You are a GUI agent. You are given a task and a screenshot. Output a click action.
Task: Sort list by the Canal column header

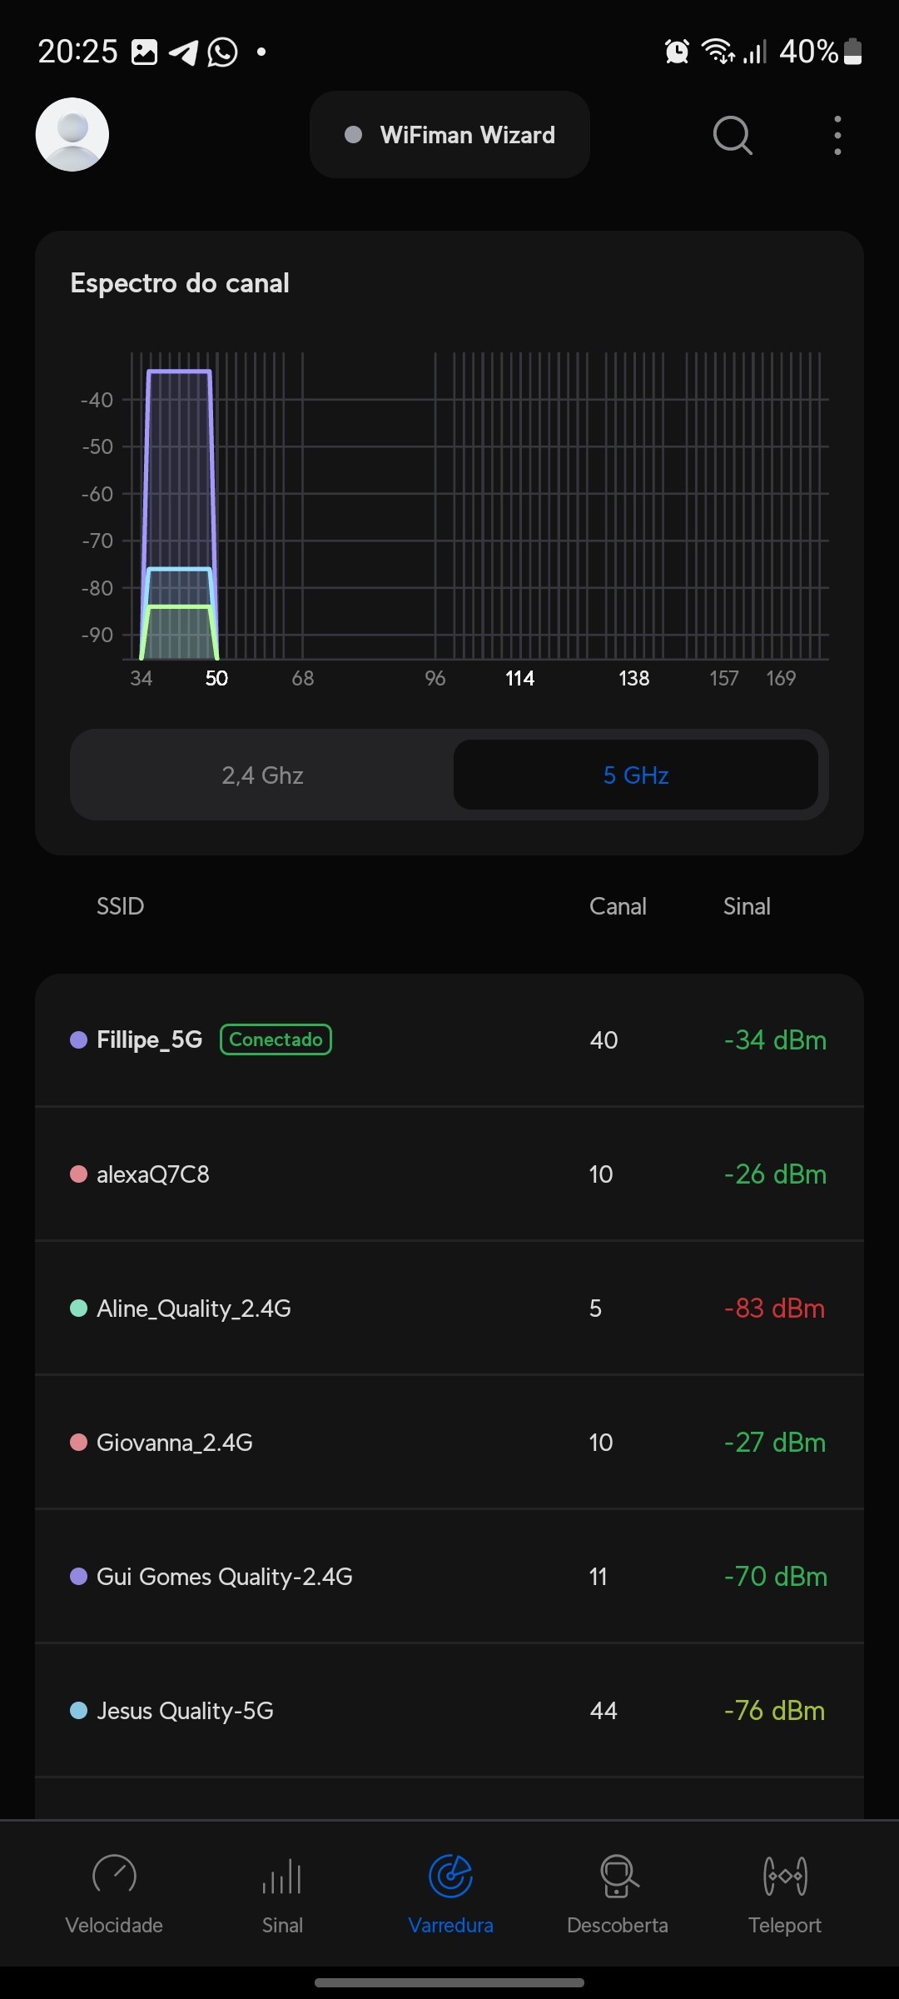click(x=618, y=906)
